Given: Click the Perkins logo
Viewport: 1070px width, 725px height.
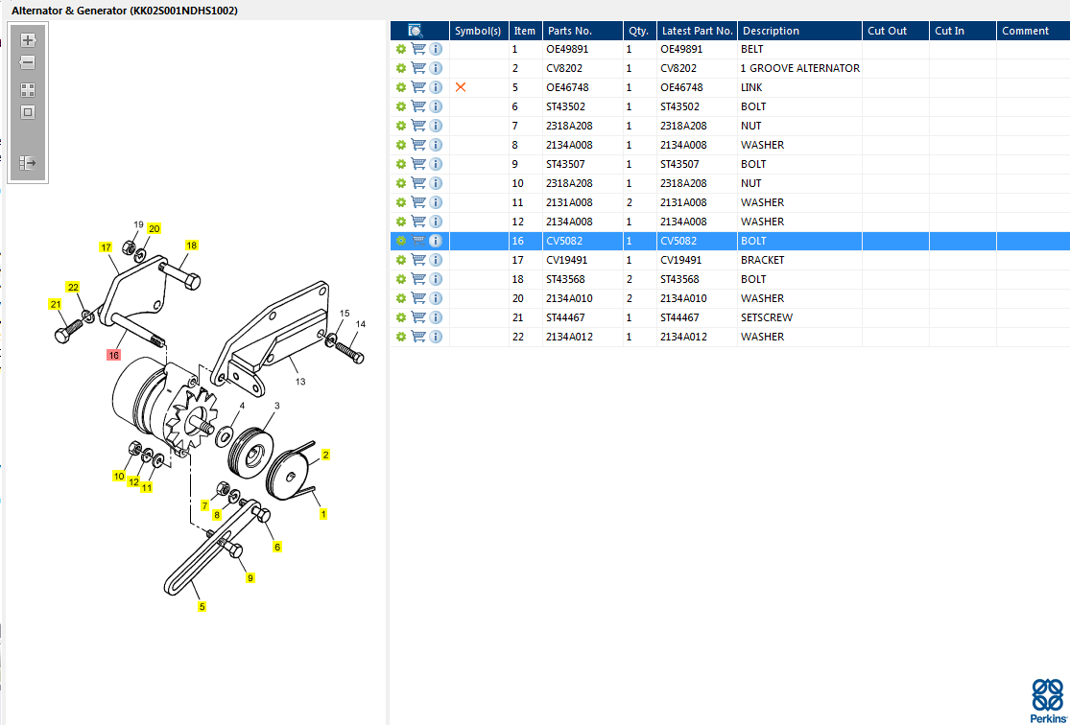Looking at the screenshot, I should click(x=1047, y=700).
